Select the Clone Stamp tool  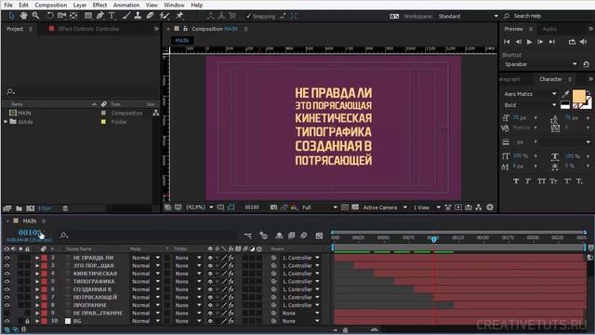[139, 16]
